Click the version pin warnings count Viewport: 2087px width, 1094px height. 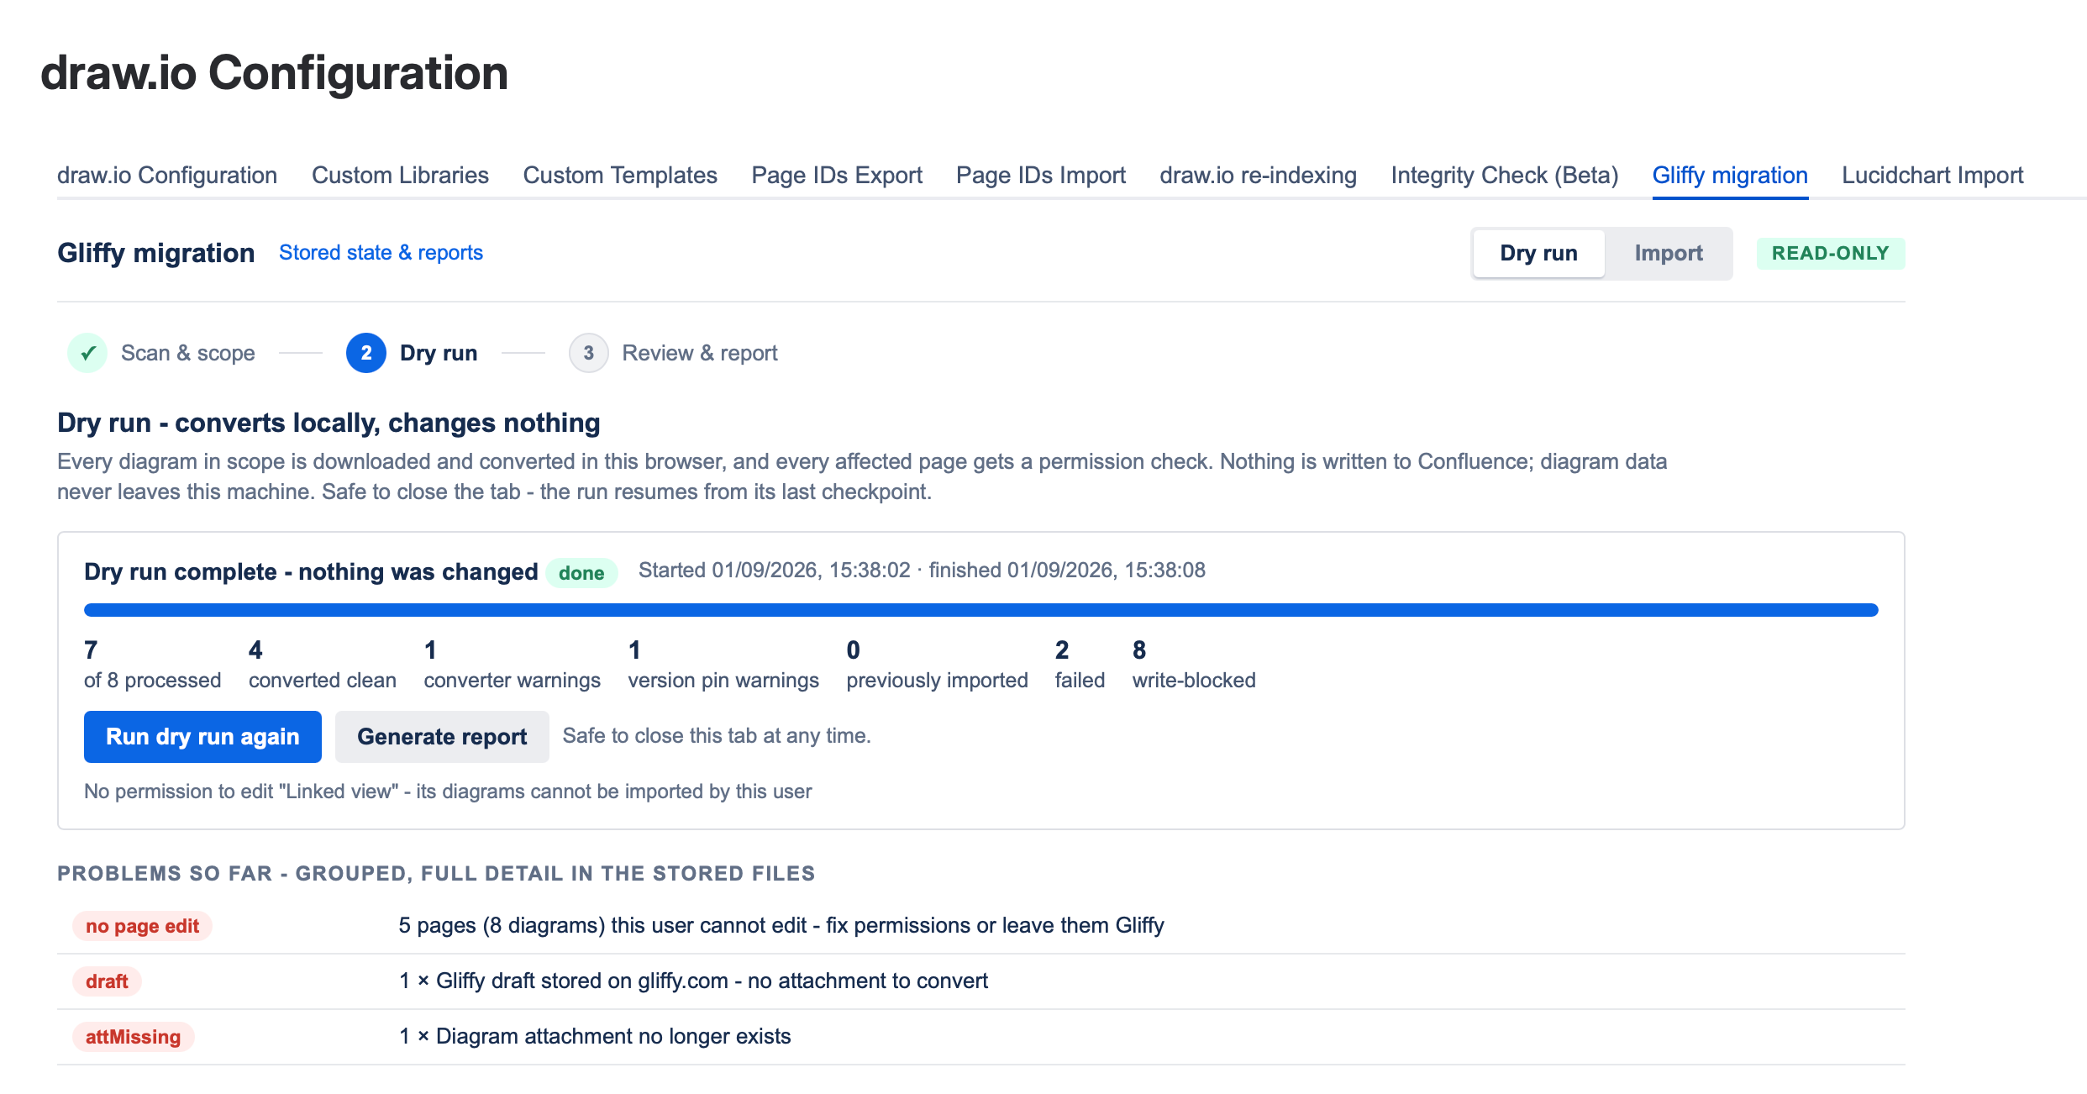pyautogui.click(x=723, y=665)
